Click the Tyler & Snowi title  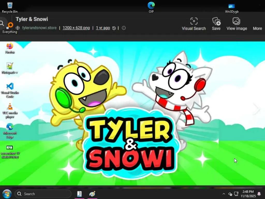[32, 19]
